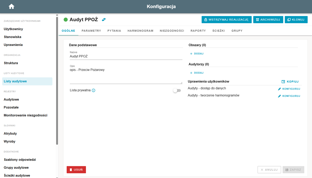Click the red USUŃ button
Image resolution: width=312 pixels, height=178 pixels.
click(76, 170)
